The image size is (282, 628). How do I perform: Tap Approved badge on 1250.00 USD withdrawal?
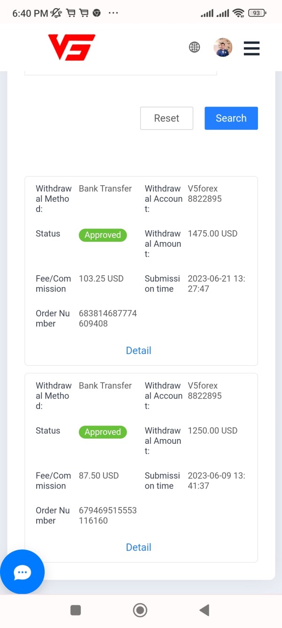(102, 432)
